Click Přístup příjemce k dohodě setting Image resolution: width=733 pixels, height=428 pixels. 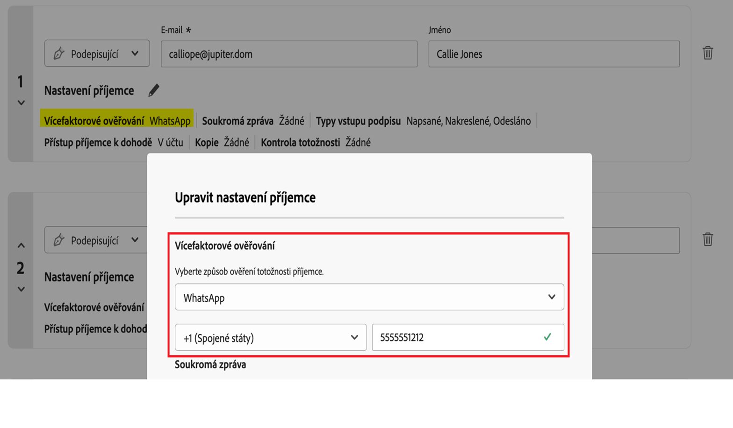[x=114, y=143]
